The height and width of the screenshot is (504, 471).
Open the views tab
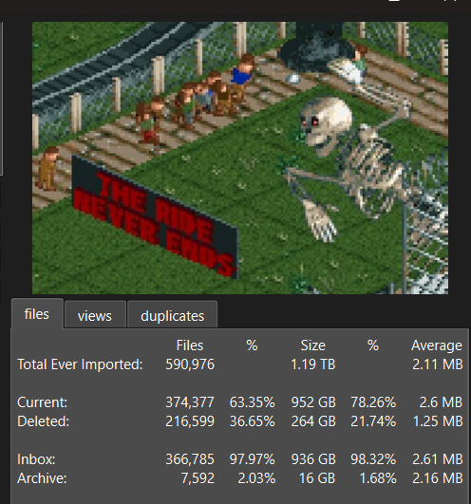pyautogui.click(x=95, y=316)
